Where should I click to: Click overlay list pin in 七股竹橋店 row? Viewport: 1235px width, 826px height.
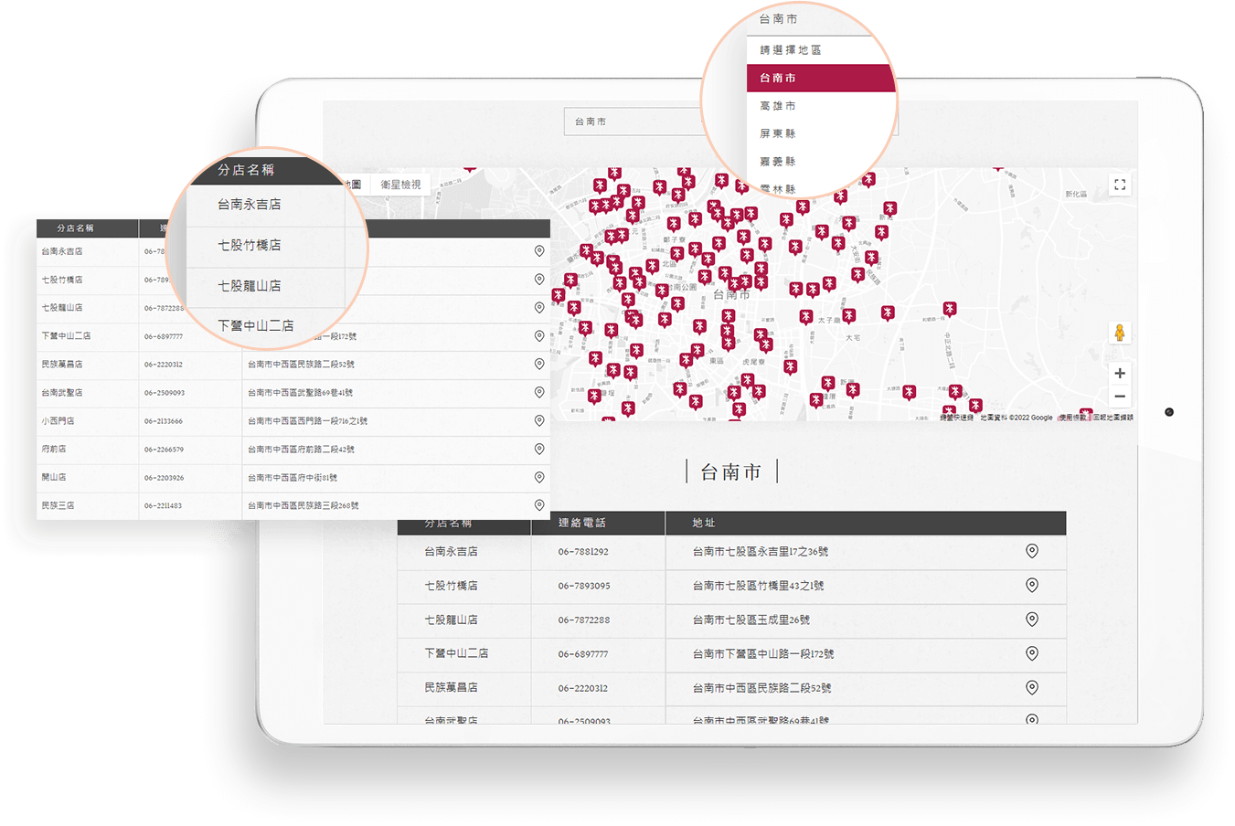539,279
